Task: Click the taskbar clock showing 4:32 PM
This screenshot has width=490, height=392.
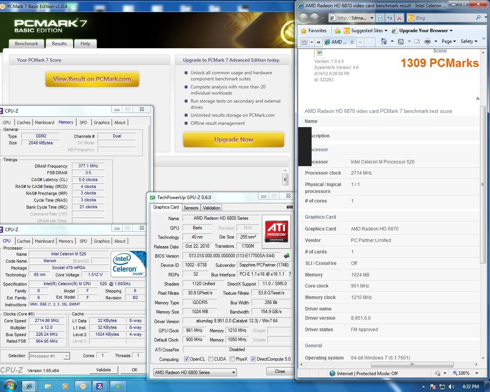Action: 470,386
